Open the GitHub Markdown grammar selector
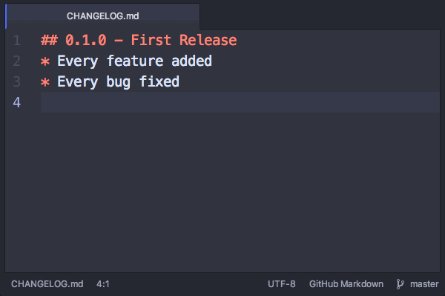Image resolution: width=445 pixels, height=296 pixels. coord(346,284)
